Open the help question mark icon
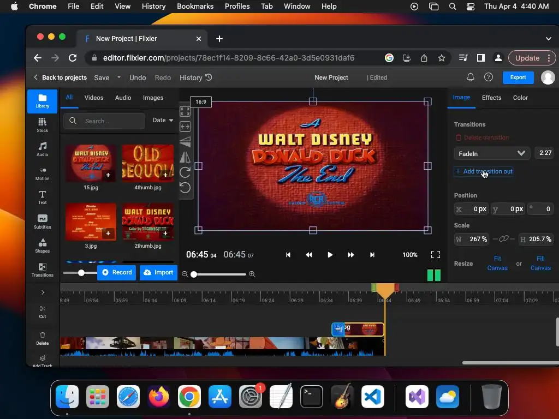This screenshot has width=559, height=419. point(489,77)
